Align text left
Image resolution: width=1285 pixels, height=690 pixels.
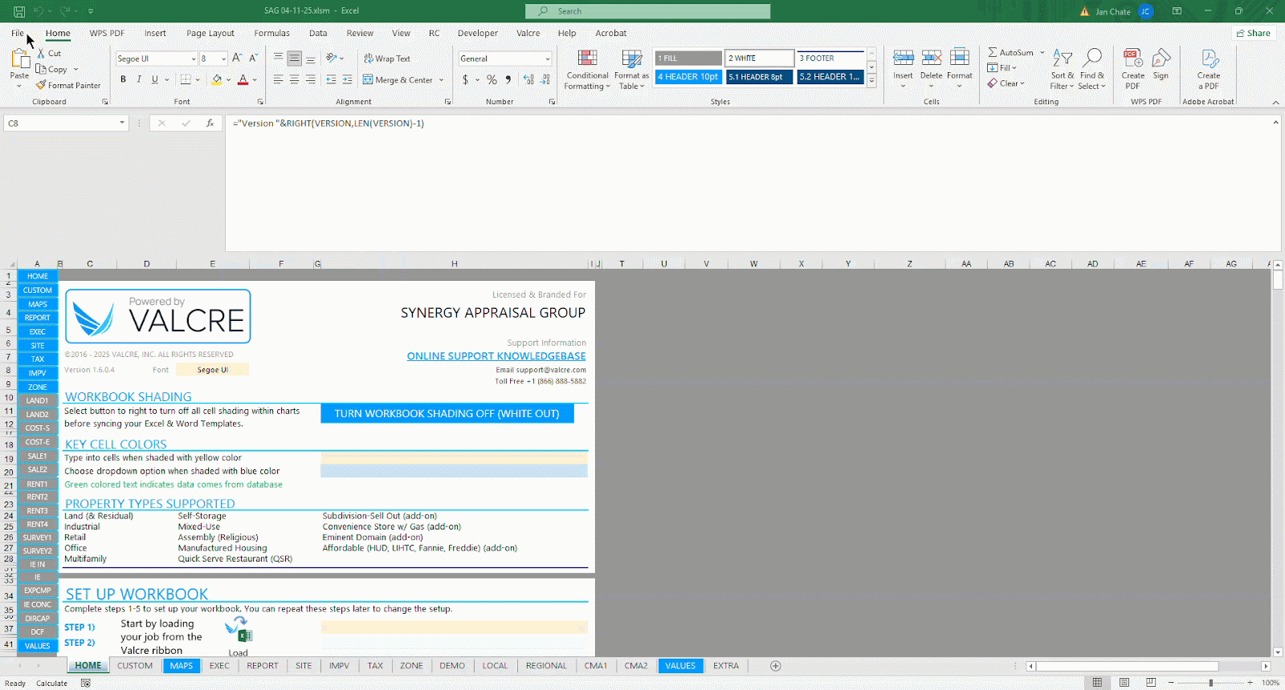click(278, 79)
